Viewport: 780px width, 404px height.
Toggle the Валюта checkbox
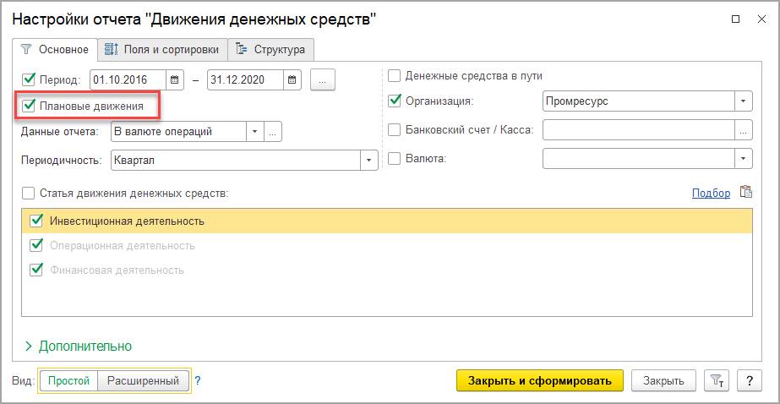tap(394, 158)
